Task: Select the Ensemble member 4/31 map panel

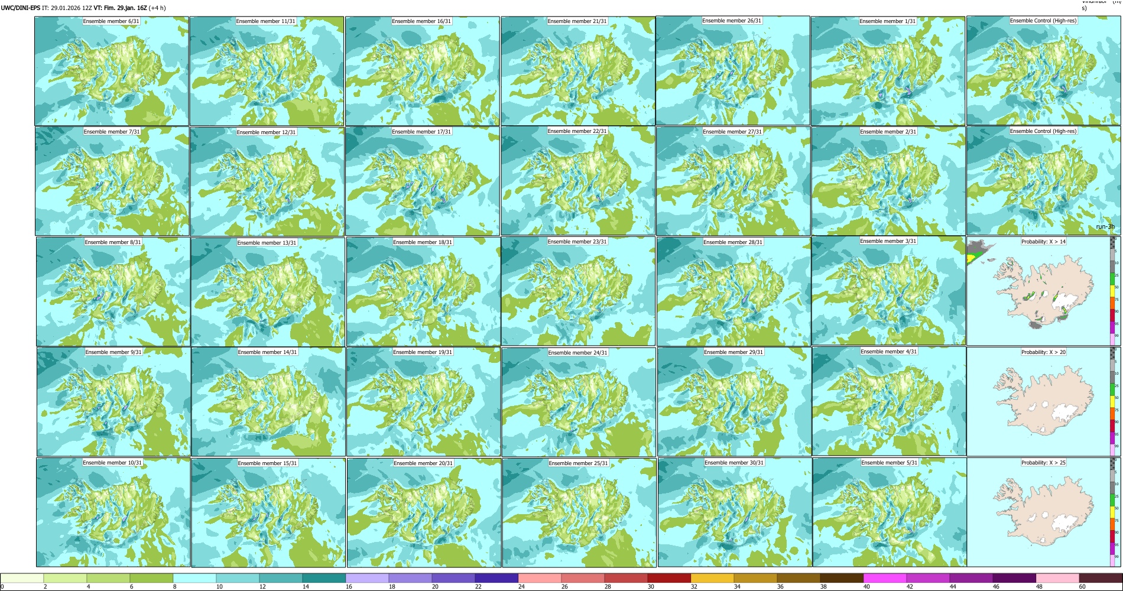Action: pyautogui.click(x=890, y=401)
